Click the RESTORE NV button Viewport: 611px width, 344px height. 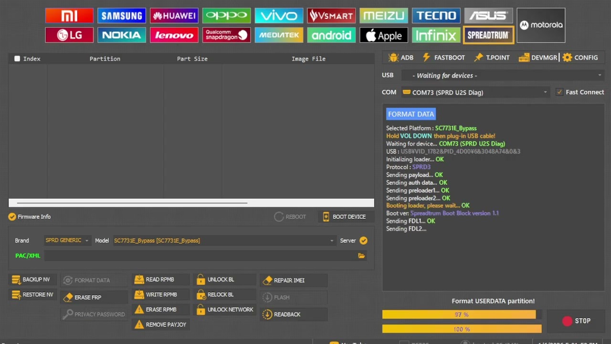(32, 295)
